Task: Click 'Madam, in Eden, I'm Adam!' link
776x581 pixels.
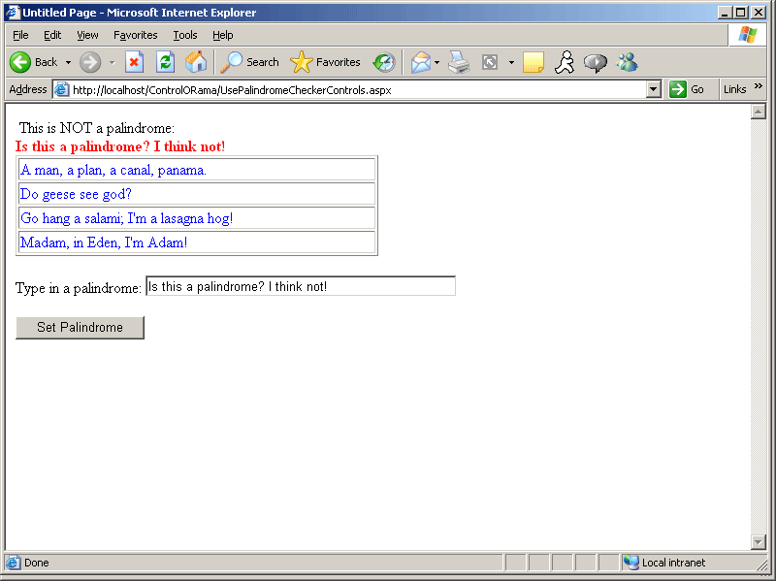Action: pos(104,242)
